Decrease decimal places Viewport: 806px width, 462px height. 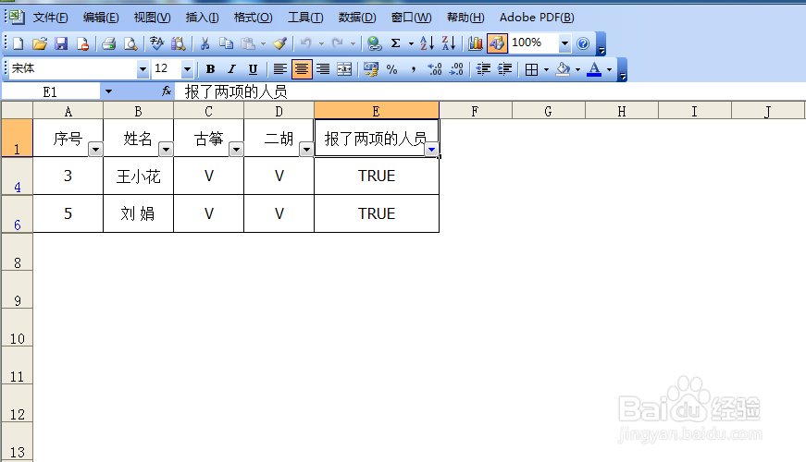coord(456,69)
